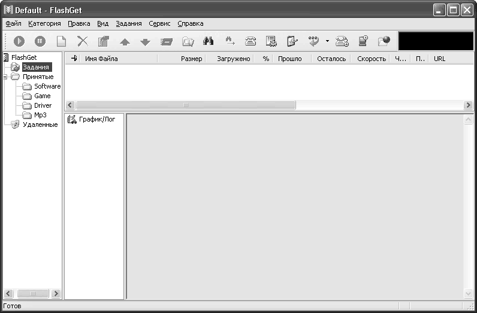Click the Скорость column header

pos(371,59)
